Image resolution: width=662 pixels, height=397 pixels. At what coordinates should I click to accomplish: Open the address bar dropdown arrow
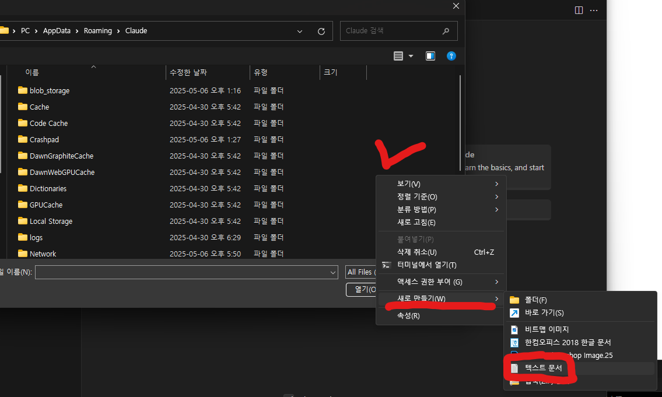(x=299, y=31)
